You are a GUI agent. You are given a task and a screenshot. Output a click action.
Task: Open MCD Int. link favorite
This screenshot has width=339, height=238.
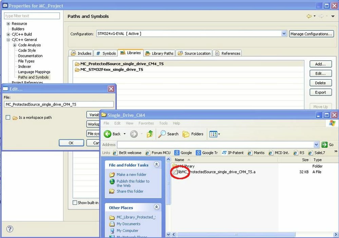tap(279, 153)
